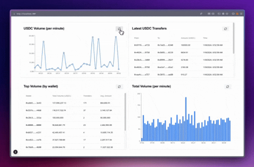Select wallet 0x0000...0000
Viewport: 254px width, 167px height.
click(x=34, y=125)
